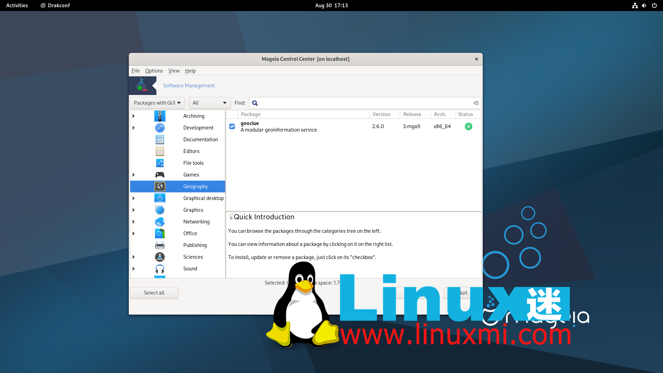
Task: Select the Editors category label
Action: (x=191, y=151)
